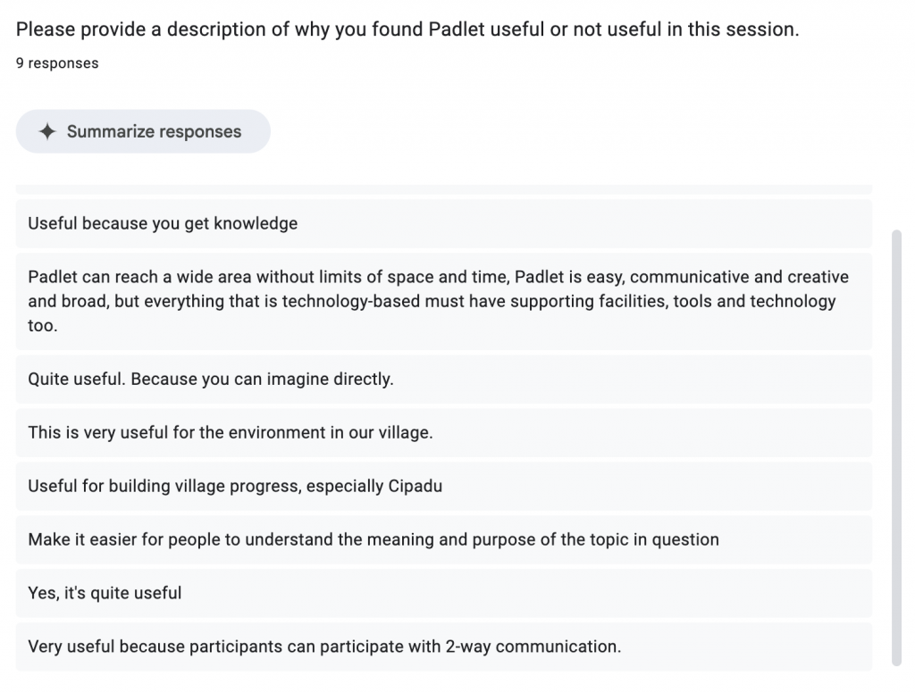Click the 'Quite useful. Because you can imagine directly' response
Image resolution: width=915 pixels, height=693 pixels.
point(444,380)
